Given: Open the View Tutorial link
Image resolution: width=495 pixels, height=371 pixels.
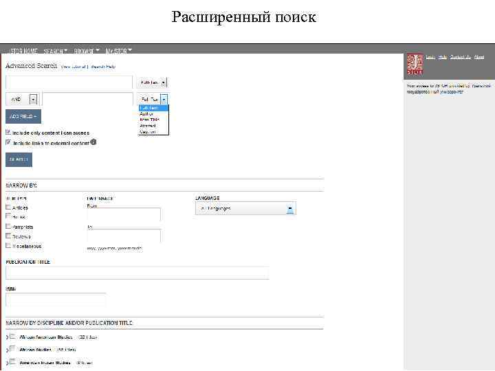Looking at the screenshot, I should [74, 67].
